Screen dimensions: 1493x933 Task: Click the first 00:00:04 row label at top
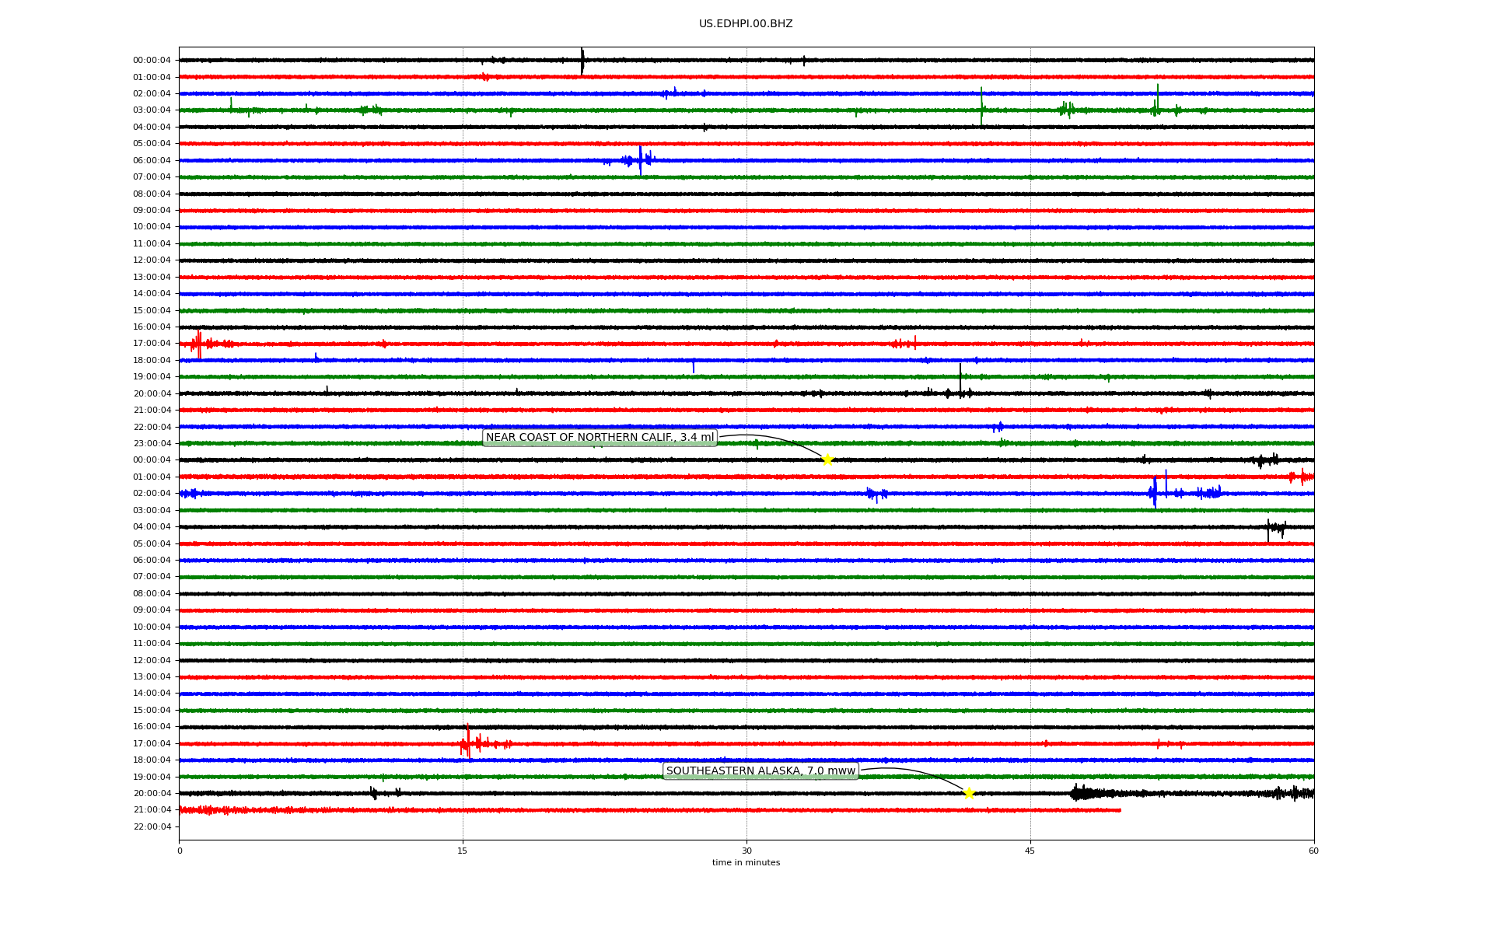152,61
